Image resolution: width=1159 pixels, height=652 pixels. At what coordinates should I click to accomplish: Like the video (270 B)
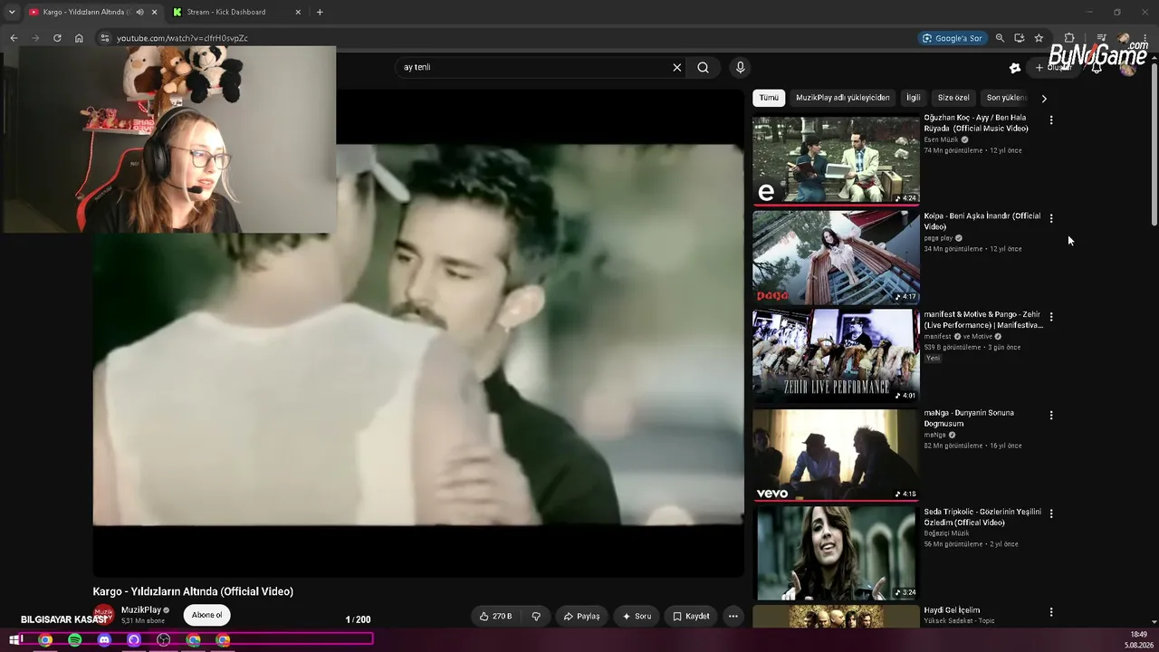pyautogui.click(x=496, y=617)
